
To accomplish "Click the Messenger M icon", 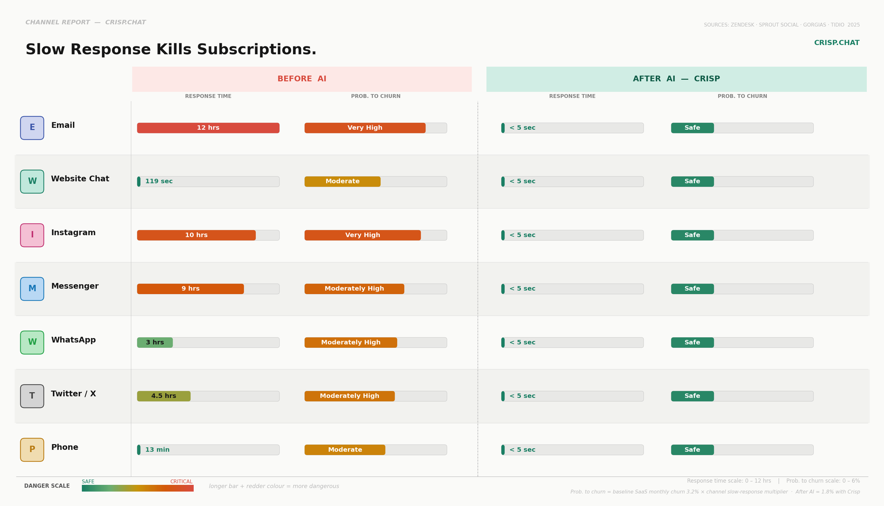I will tap(32, 289).
